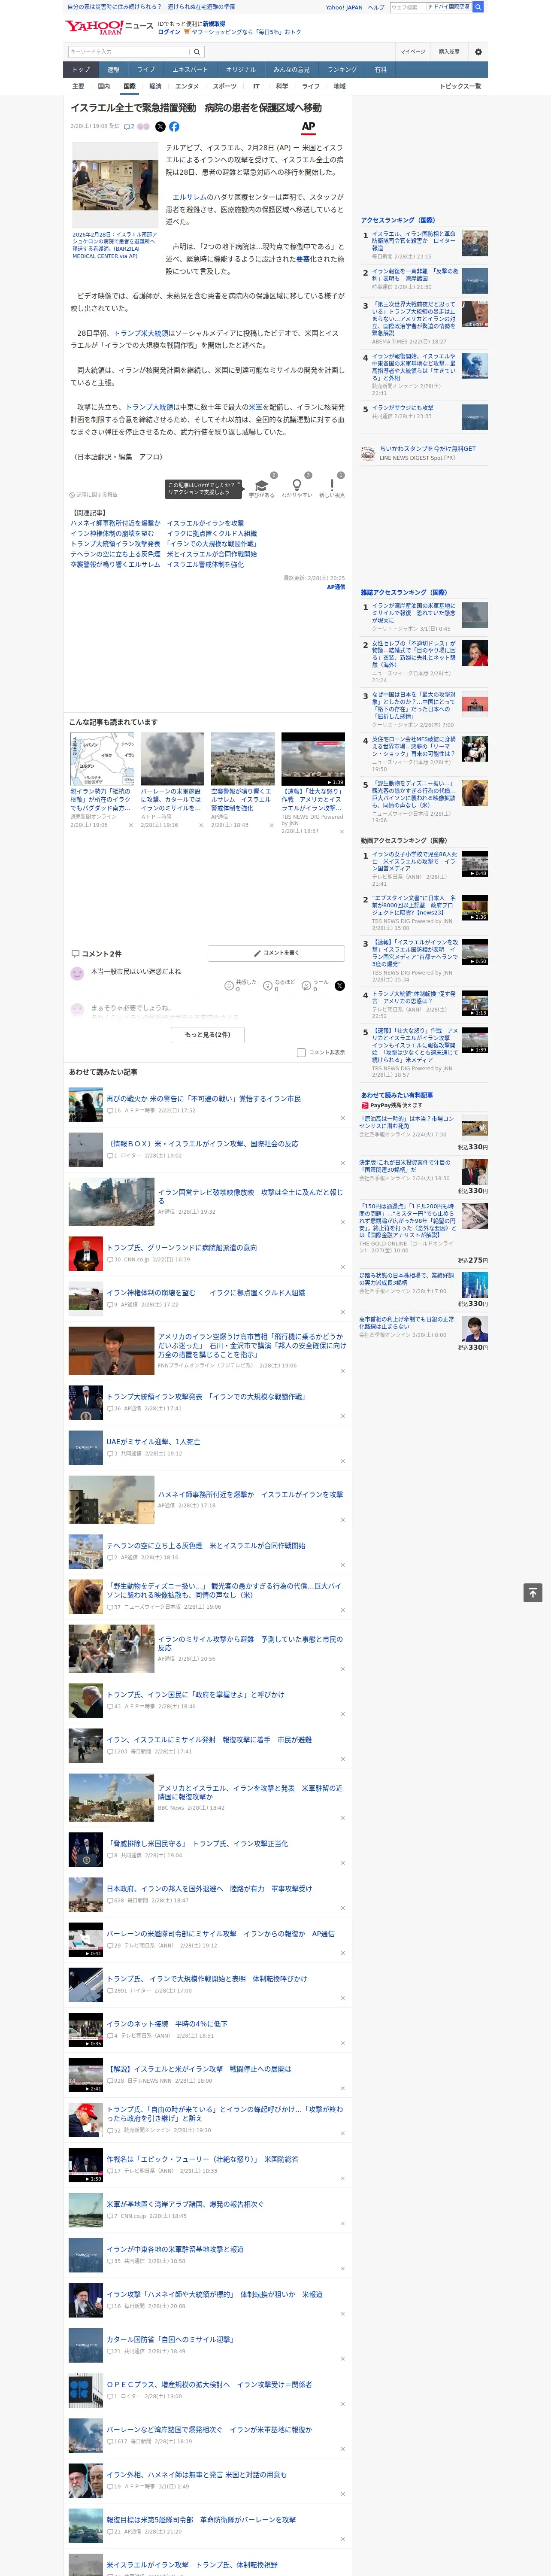Open the エキスパート navigation tab
This screenshot has width=551, height=2576.
point(190,70)
